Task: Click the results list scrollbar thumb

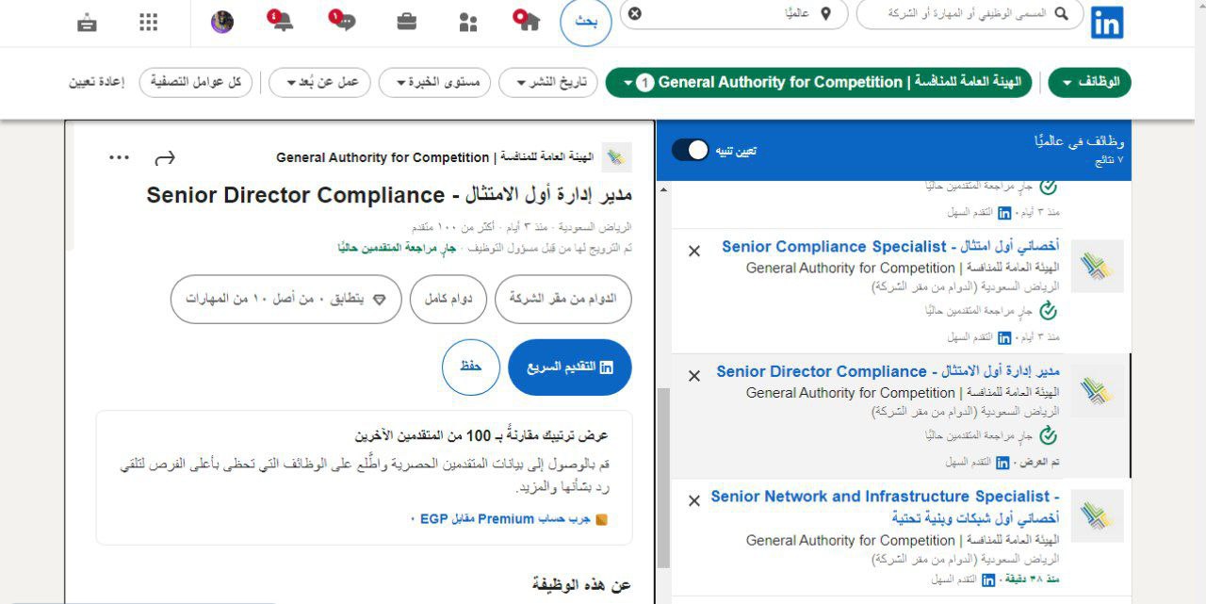Action: (663, 478)
